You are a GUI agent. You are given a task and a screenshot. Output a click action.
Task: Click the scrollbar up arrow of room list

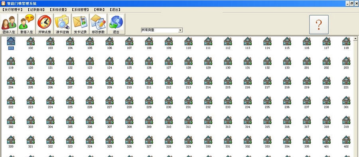(x=355, y=38)
